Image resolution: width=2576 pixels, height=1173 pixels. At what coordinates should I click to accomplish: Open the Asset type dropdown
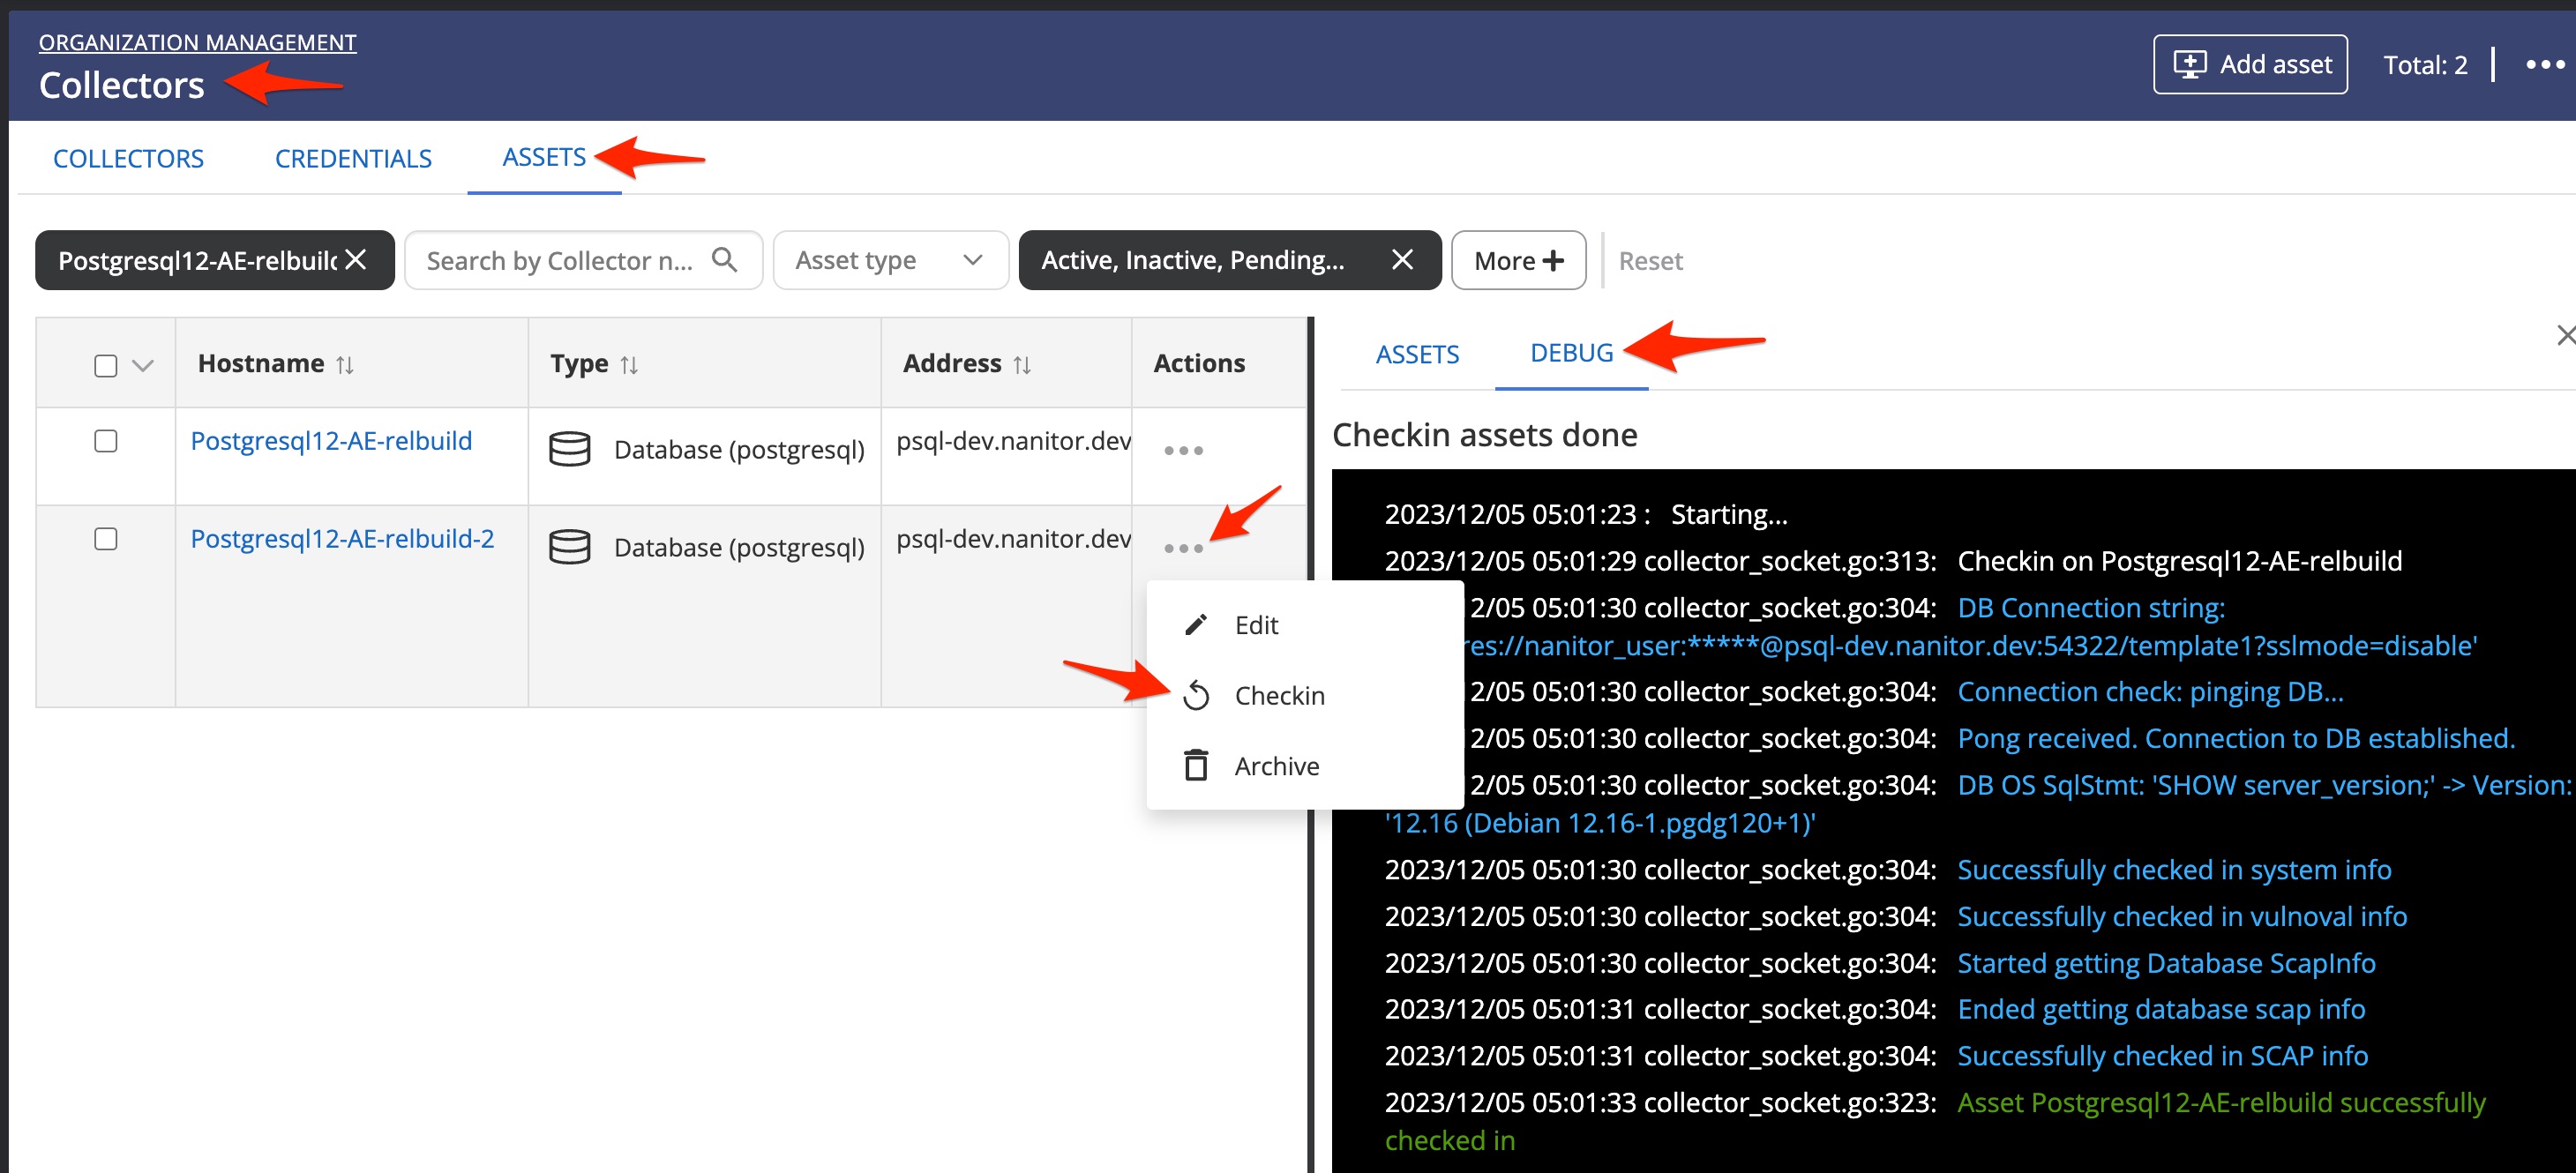(888, 259)
